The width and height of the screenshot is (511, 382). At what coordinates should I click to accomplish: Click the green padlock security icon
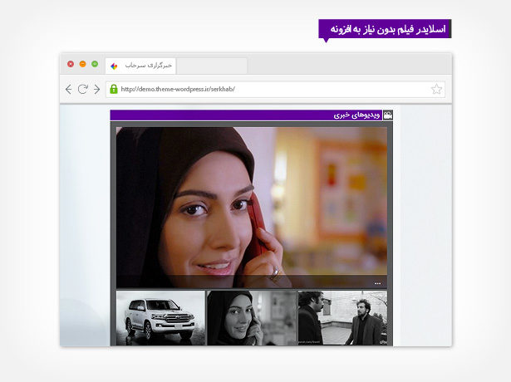coord(114,89)
